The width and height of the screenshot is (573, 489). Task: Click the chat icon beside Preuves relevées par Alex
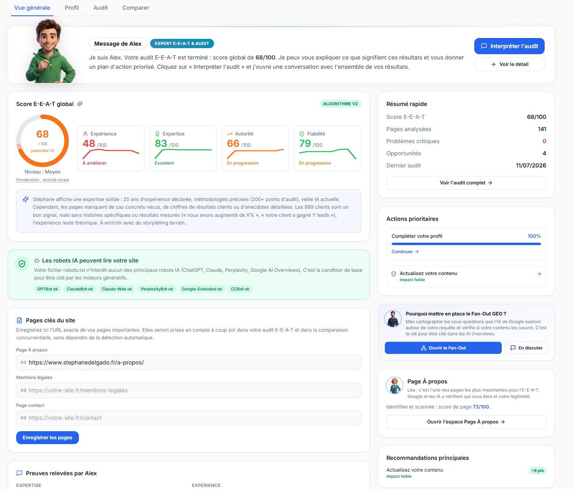[19, 473]
